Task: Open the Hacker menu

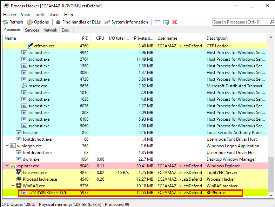Action: pyautogui.click(x=10, y=15)
